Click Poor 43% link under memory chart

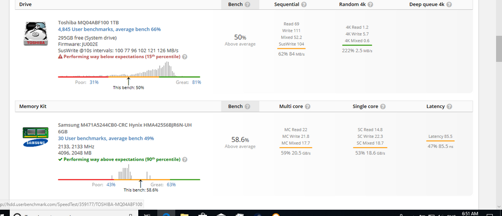coord(111,185)
